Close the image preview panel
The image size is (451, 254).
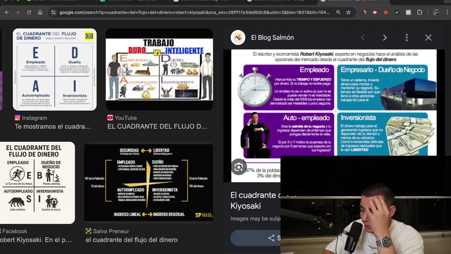[428, 37]
